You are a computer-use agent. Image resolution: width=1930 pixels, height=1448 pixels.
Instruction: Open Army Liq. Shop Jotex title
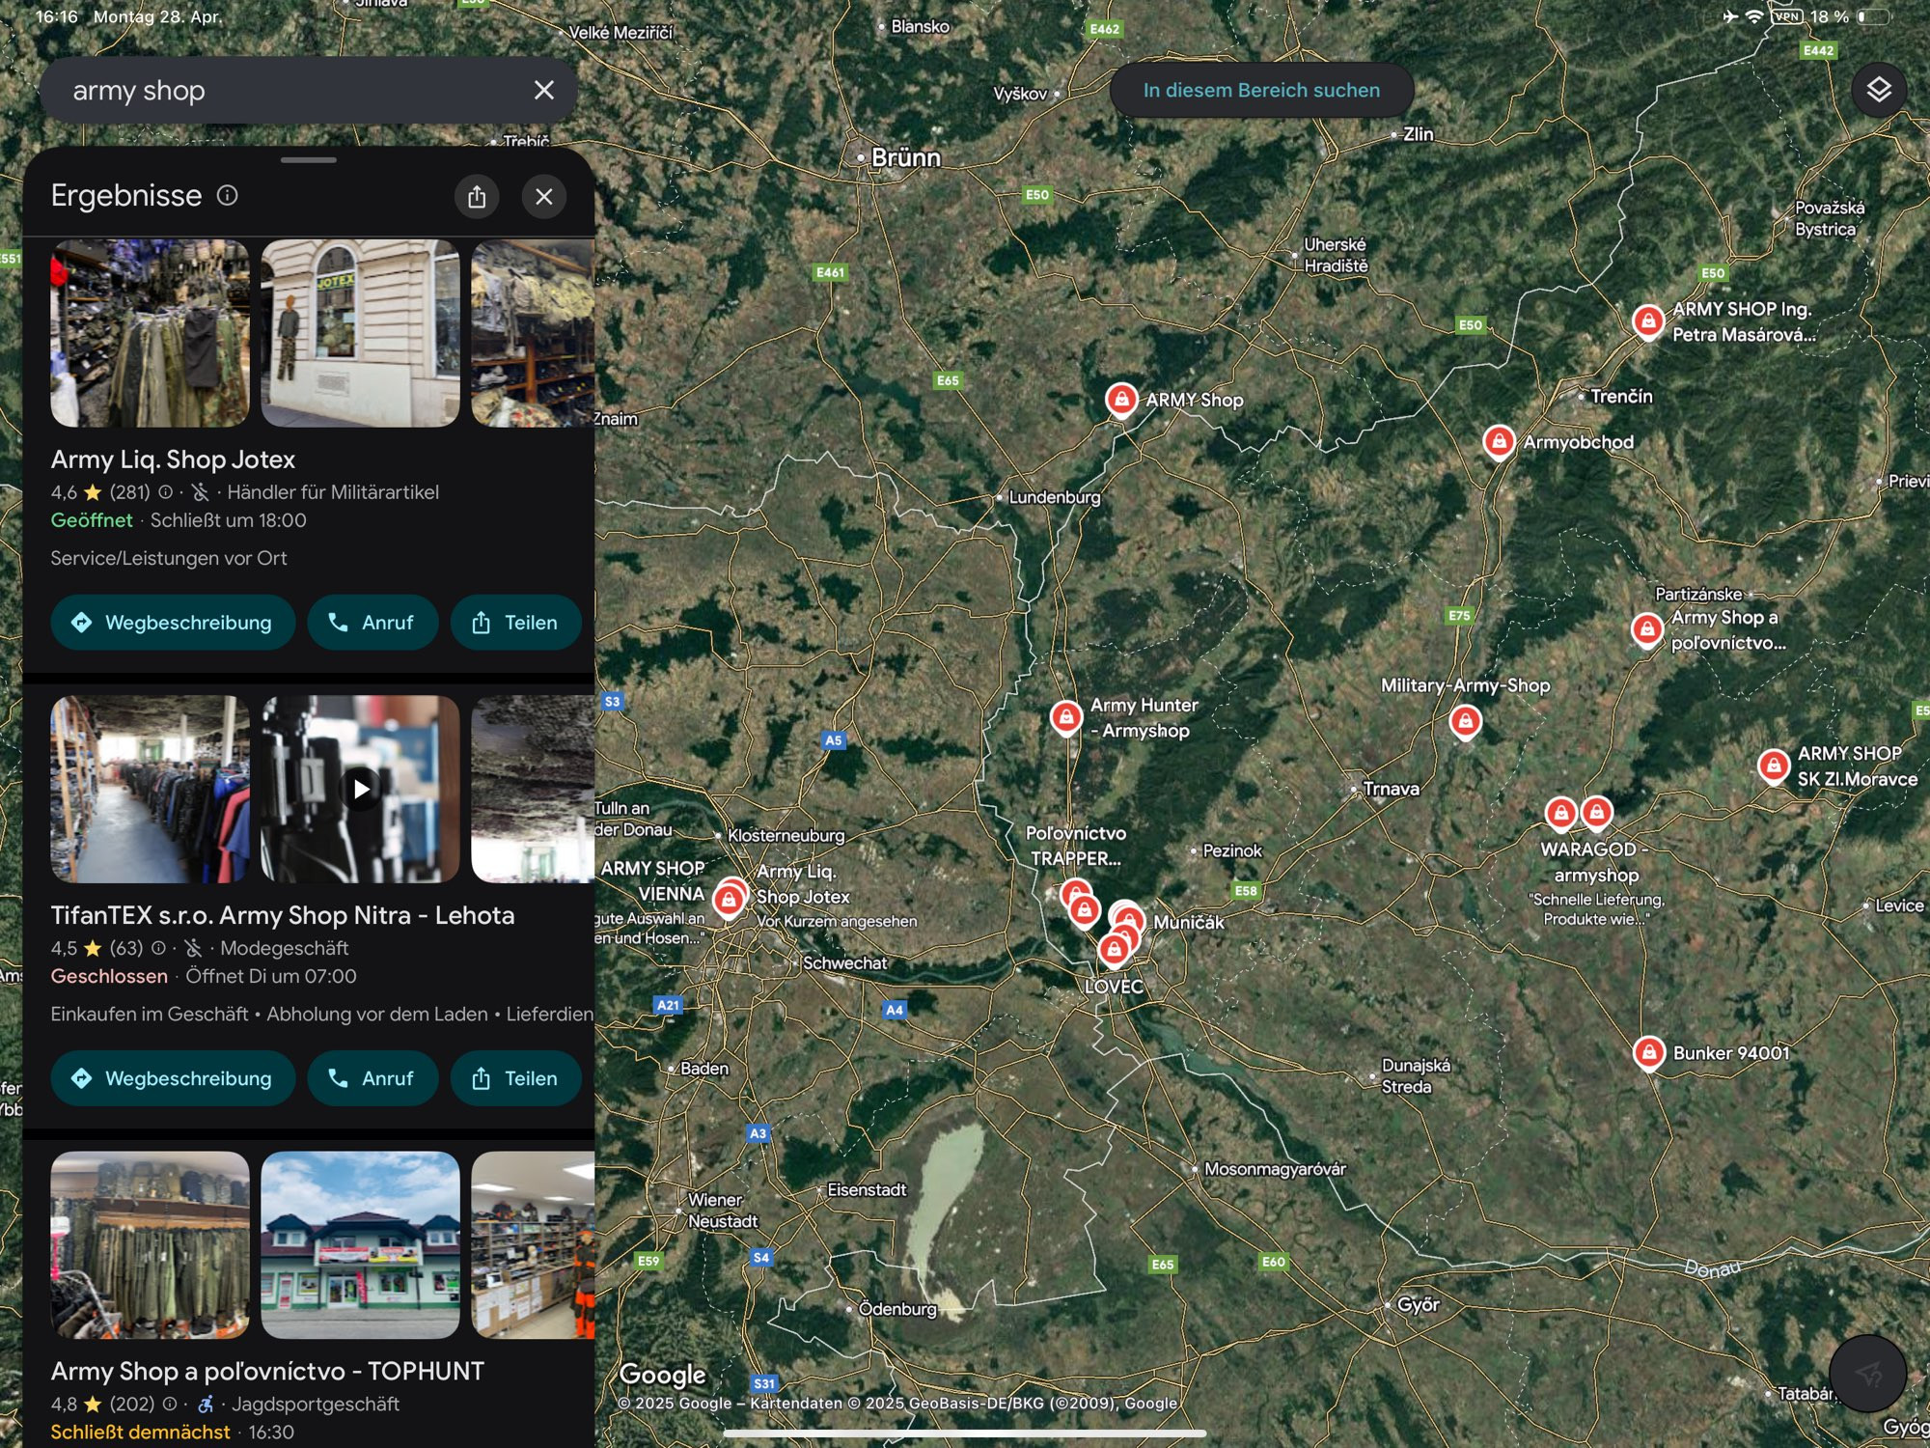[x=173, y=459]
